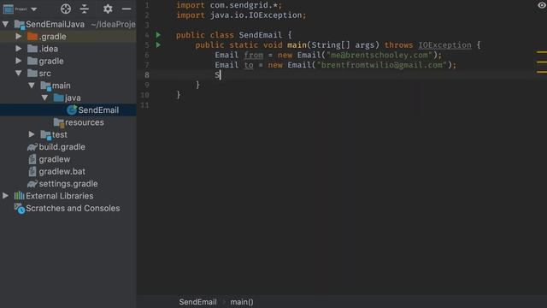Click the gradlew.bat file icon
Viewport: 547px width, 308px height.
32,171
